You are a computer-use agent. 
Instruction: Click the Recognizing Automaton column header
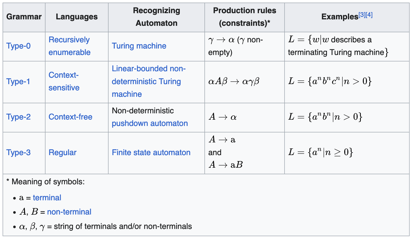click(x=156, y=17)
